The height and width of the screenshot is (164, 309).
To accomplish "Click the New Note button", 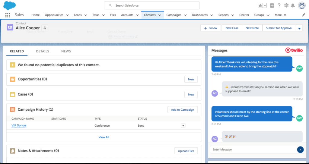I will (x=252, y=28).
